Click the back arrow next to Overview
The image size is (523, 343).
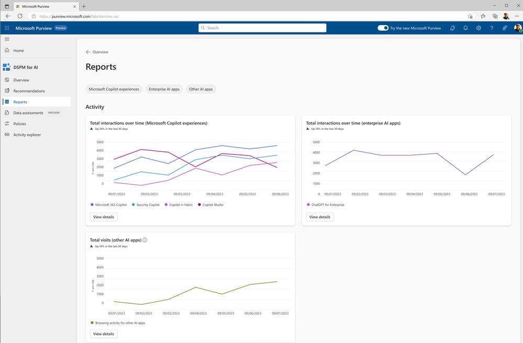pos(88,52)
